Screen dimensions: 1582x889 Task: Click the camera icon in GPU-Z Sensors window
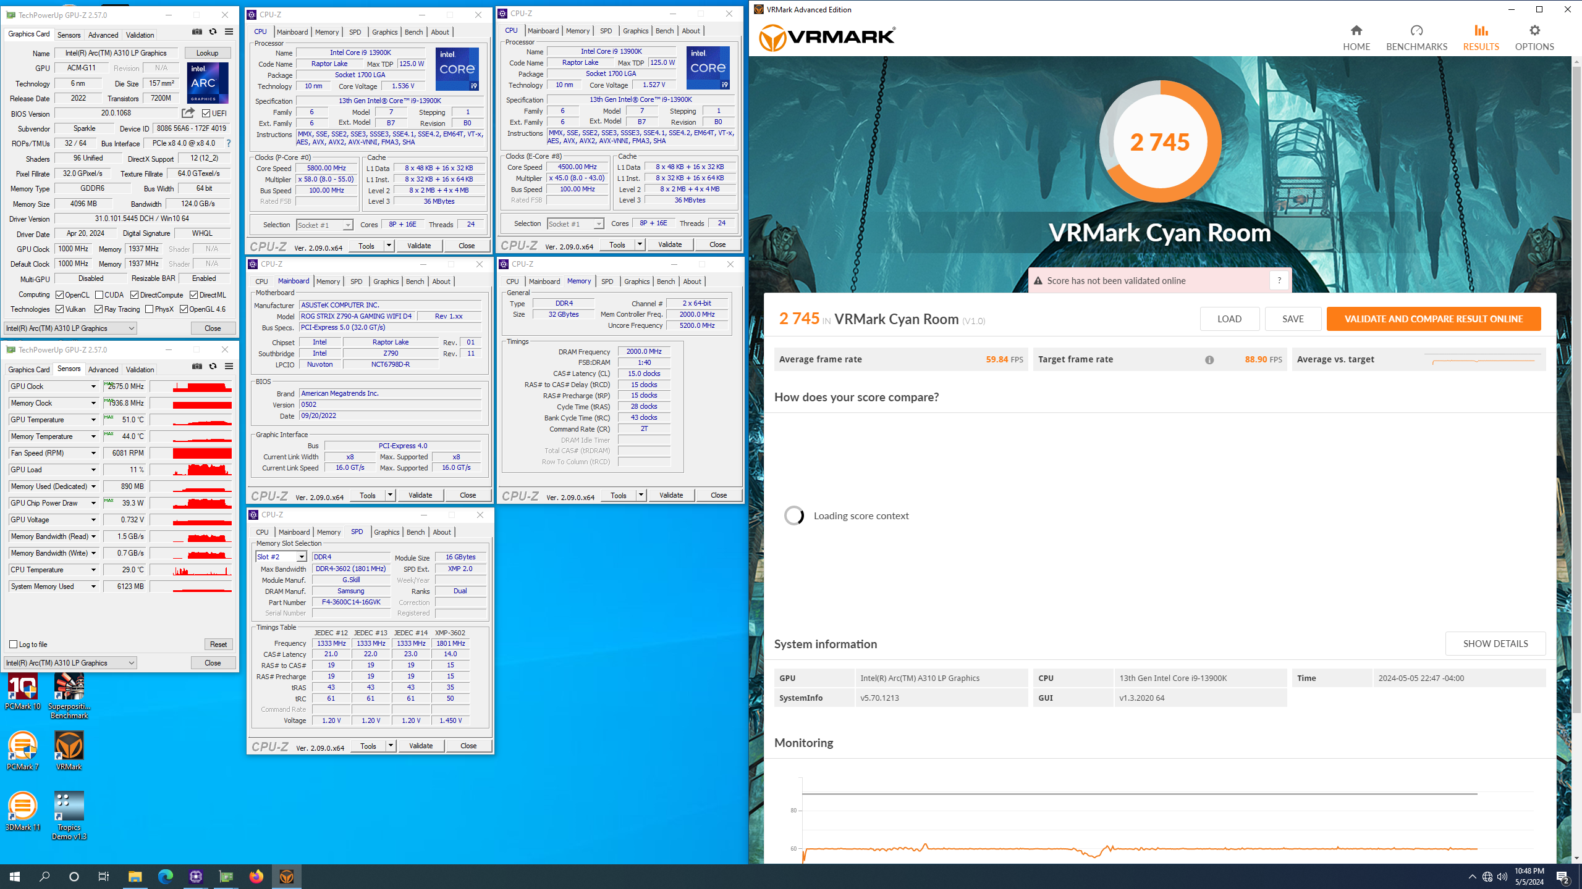(197, 367)
